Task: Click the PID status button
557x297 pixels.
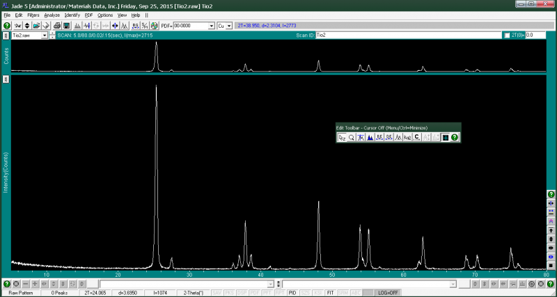Action: 292,293
